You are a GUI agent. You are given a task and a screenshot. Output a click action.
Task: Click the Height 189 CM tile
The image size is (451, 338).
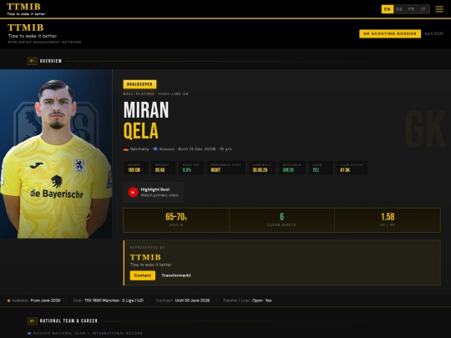pyautogui.click(x=135, y=168)
